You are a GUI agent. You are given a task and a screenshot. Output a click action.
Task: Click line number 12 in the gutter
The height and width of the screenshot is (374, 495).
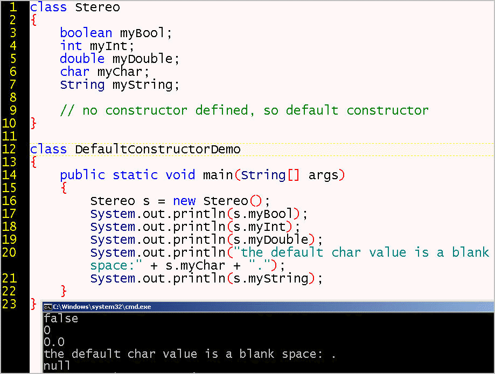tap(10, 149)
